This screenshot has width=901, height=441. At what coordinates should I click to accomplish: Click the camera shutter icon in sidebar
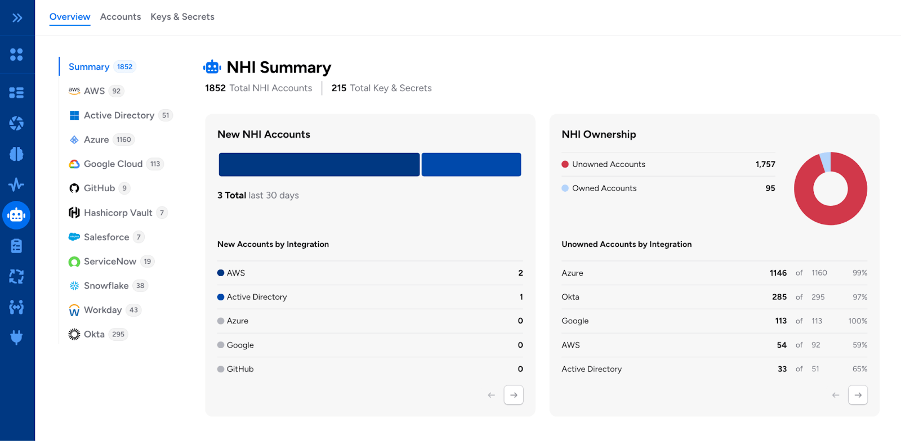17,123
